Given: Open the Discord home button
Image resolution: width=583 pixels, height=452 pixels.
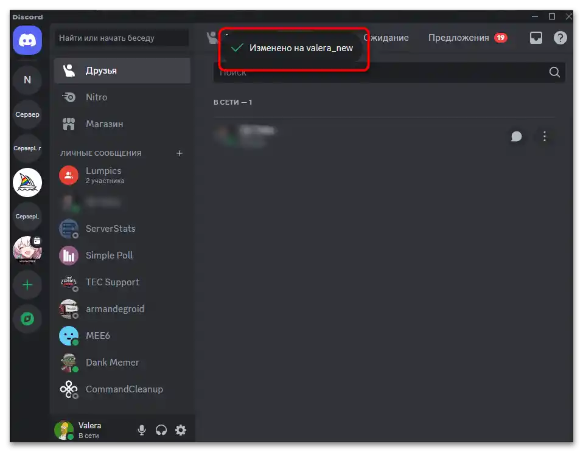Looking at the screenshot, I should pos(27,40).
